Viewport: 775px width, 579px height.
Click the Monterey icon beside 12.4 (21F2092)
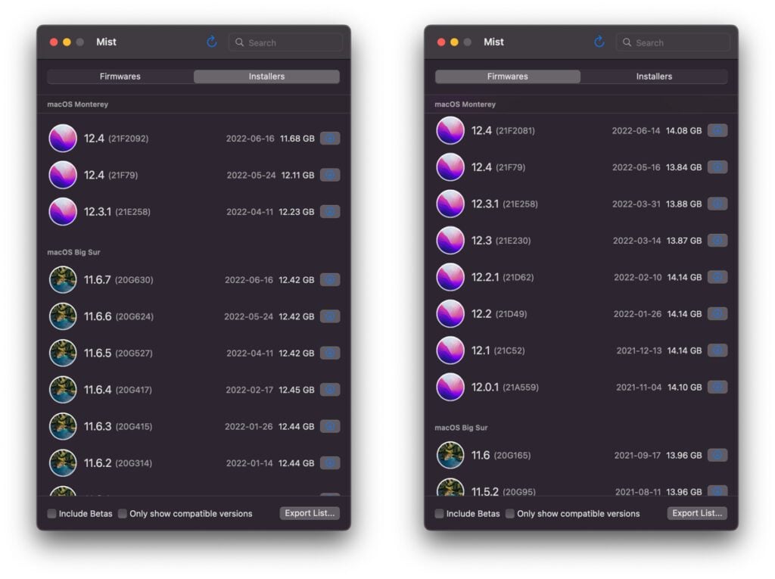coord(63,139)
